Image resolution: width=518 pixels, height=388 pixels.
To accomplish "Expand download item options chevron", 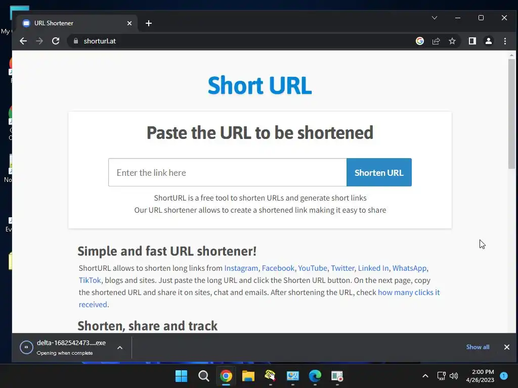I will click(120, 348).
